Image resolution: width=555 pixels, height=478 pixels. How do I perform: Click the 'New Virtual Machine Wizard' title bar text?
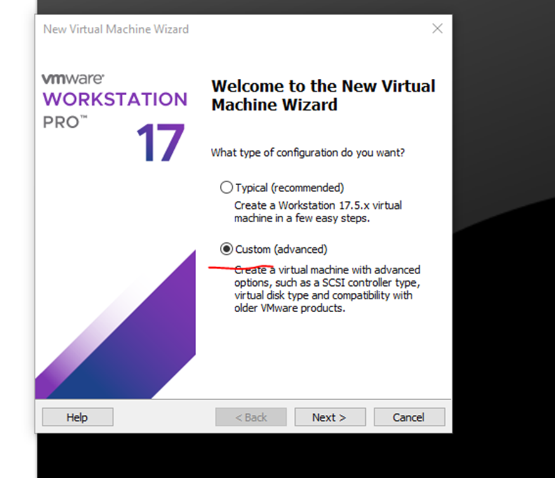tap(116, 29)
